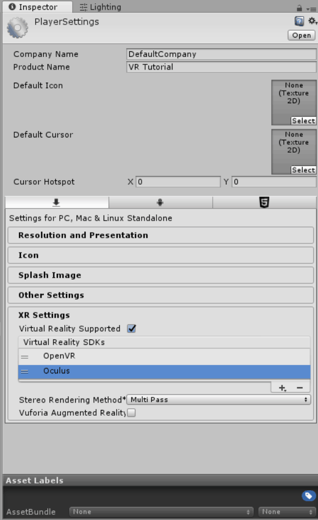Remove selected SDK with minus icon
The image size is (318, 520).
[300, 388]
